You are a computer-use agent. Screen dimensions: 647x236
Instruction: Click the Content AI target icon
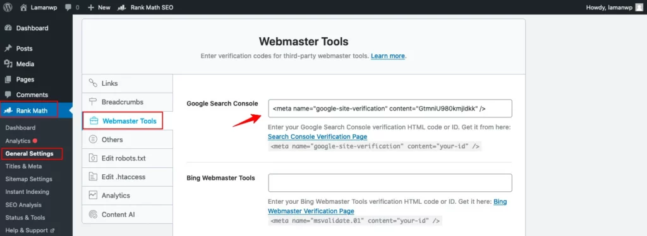coord(93,215)
